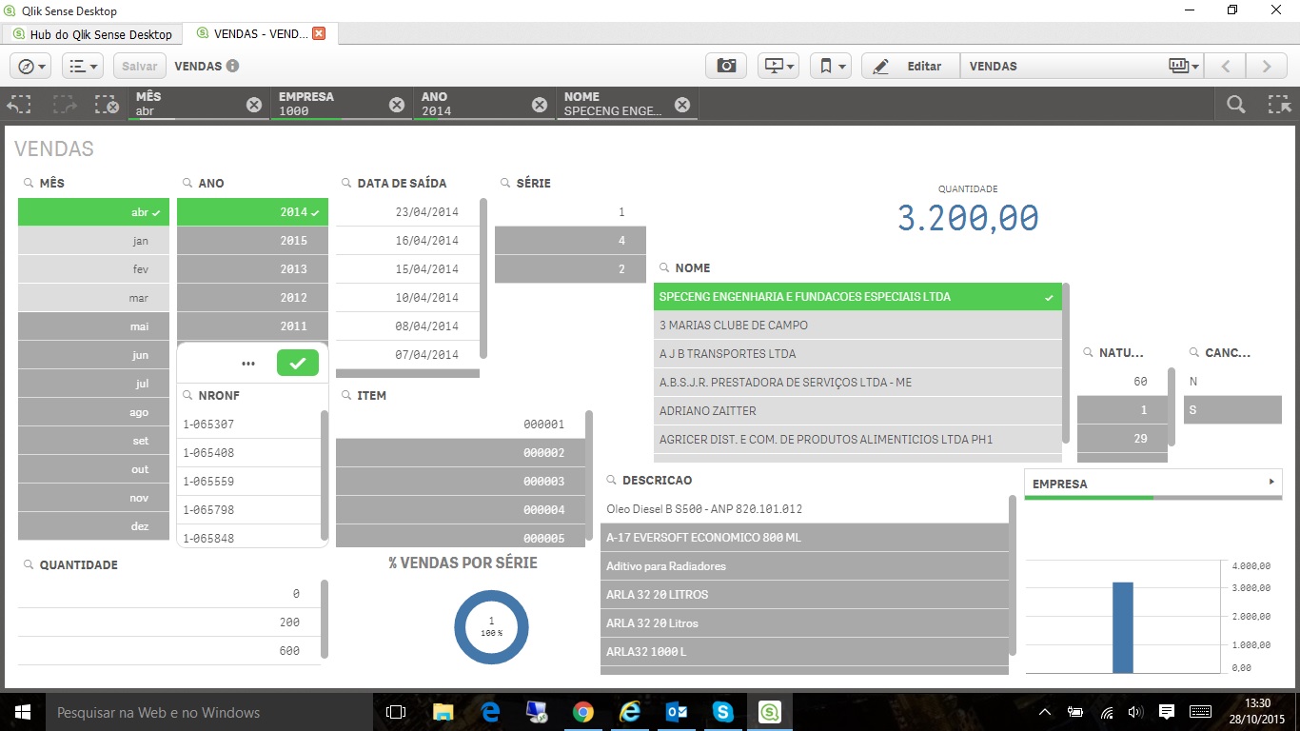Search within the QUANTIDADE filter
The height and width of the screenshot is (731, 1300).
point(29,565)
